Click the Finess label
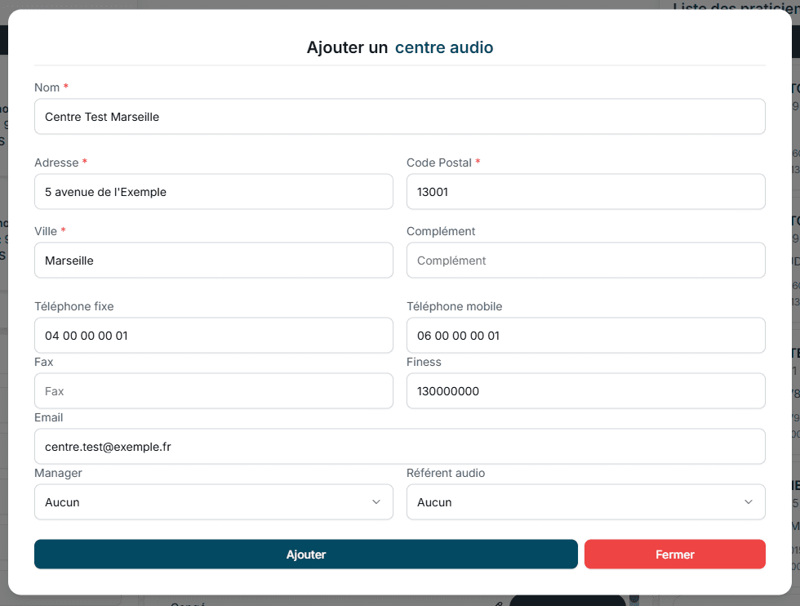 424,362
